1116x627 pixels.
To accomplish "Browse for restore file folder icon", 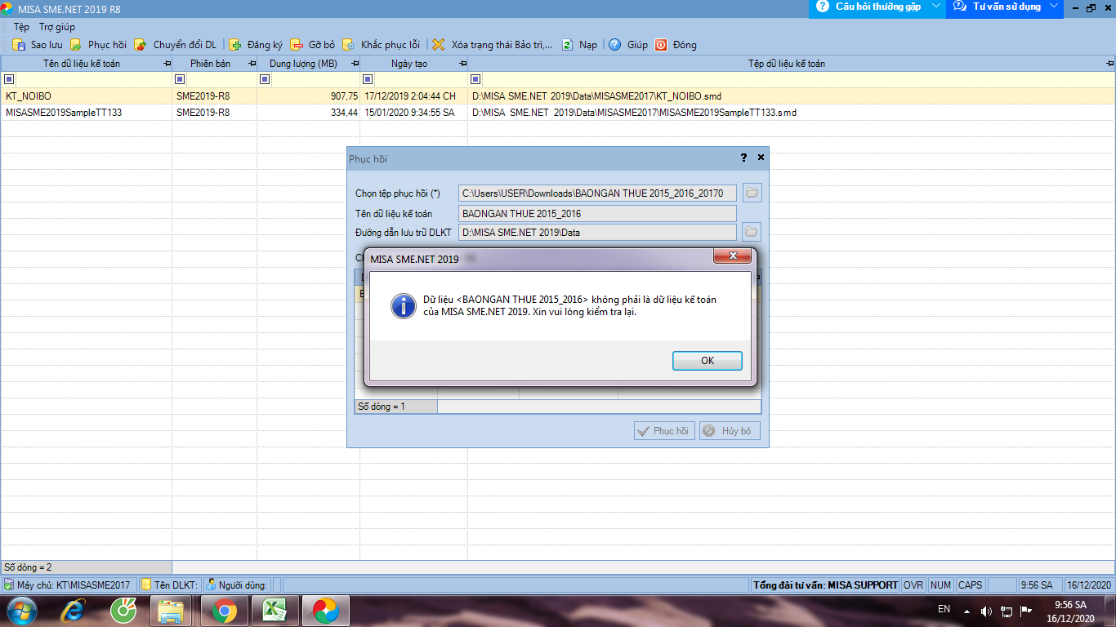I will pos(752,193).
